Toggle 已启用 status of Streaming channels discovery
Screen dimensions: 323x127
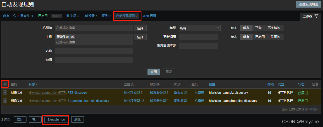click(303, 101)
